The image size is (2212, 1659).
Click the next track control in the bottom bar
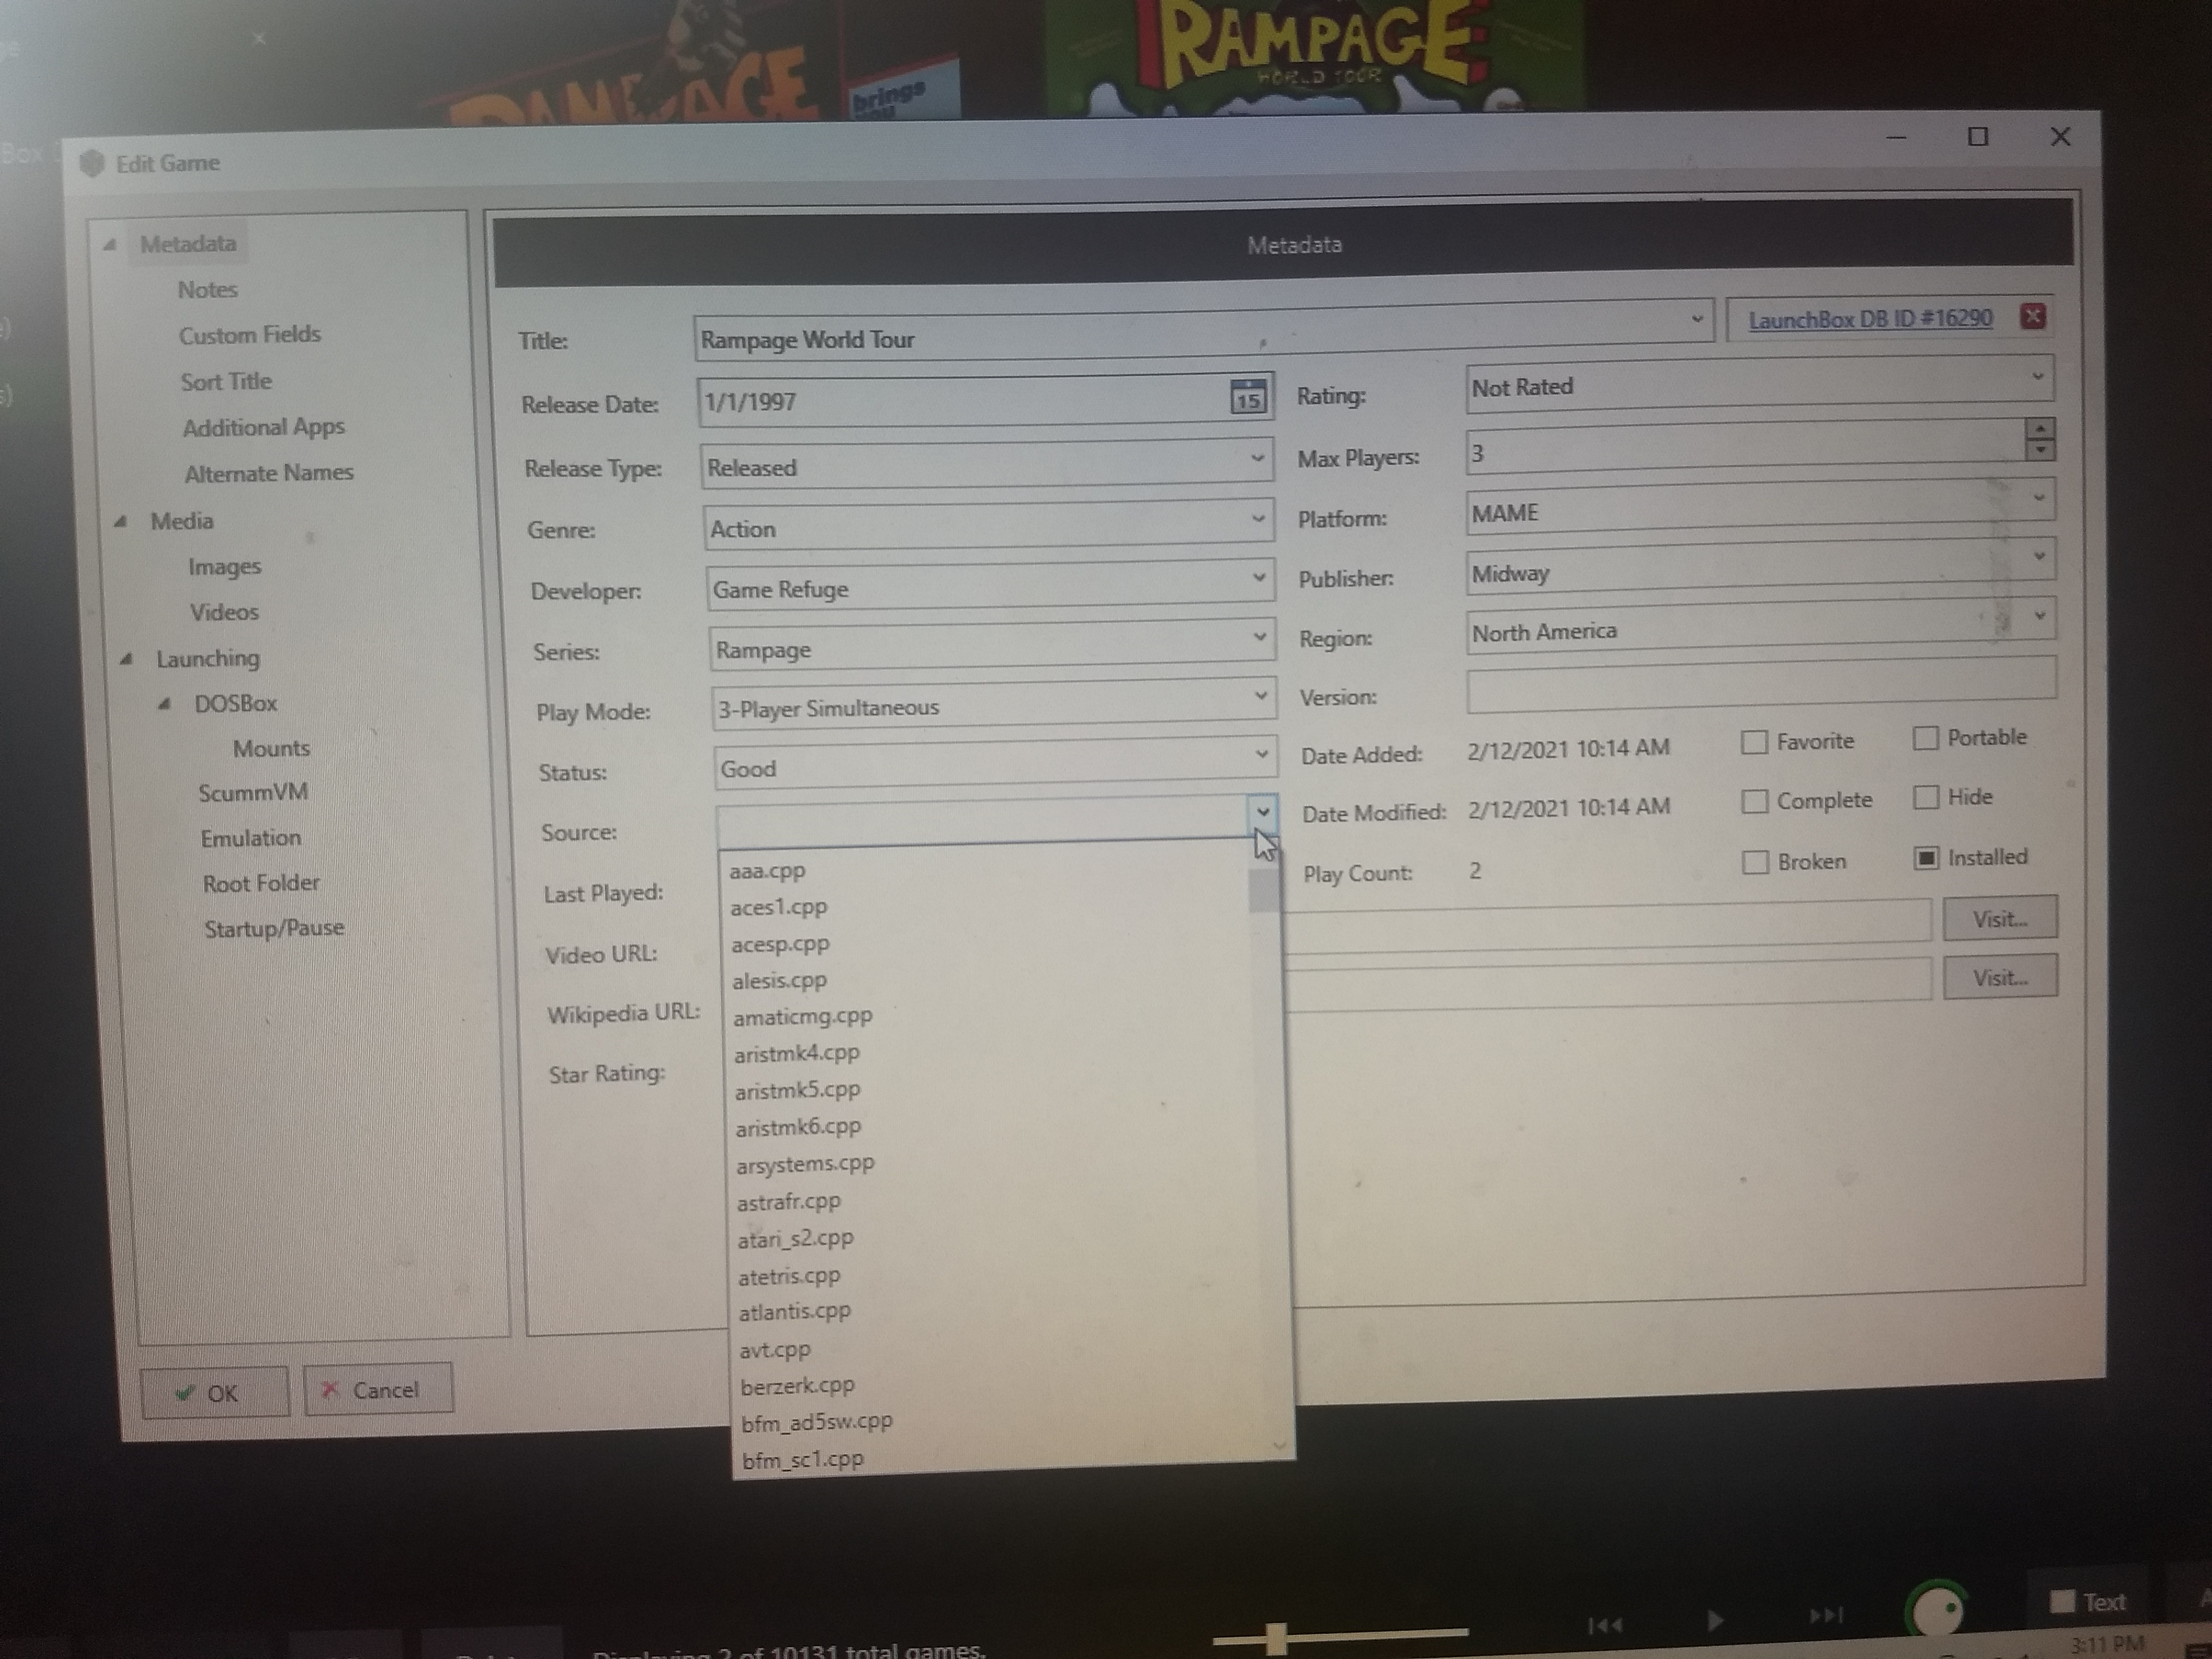(x=1826, y=1615)
